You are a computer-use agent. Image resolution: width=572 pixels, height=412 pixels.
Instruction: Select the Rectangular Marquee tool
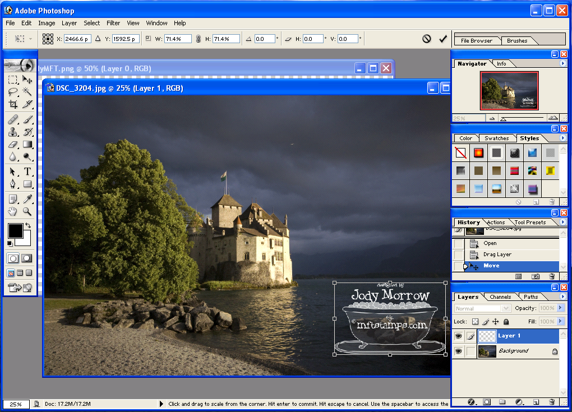[13, 80]
